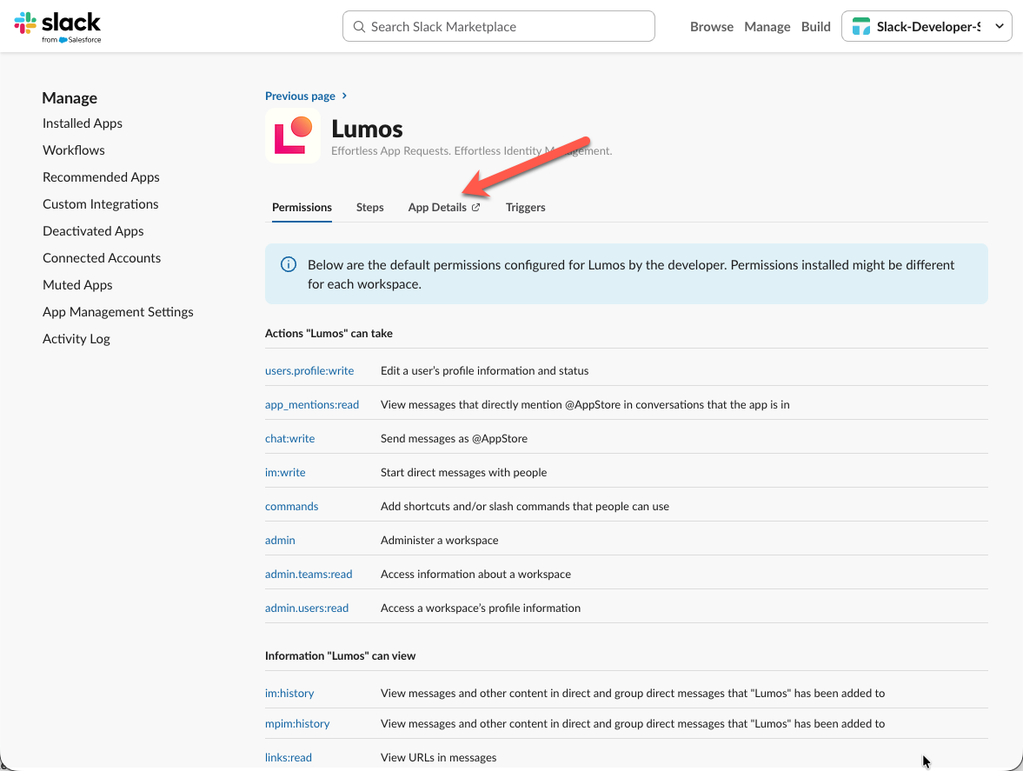Click the Slack logo icon

tap(25, 23)
